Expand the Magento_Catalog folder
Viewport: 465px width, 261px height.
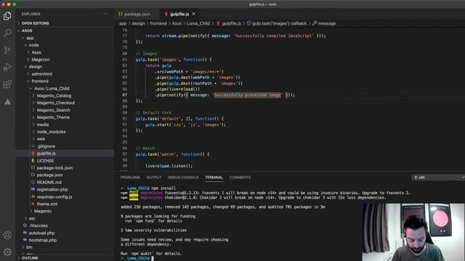point(65,96)
